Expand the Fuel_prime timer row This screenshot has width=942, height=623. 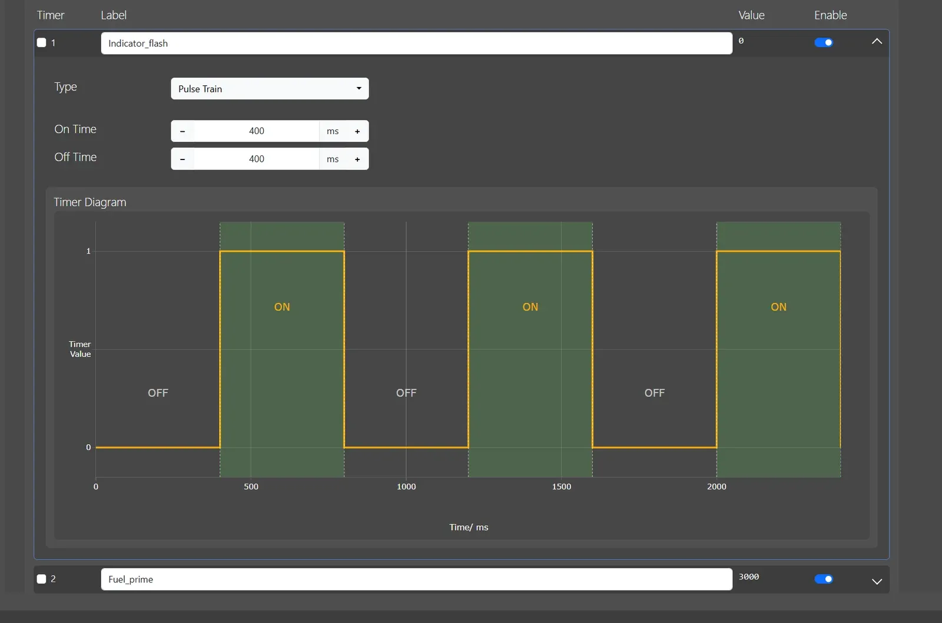coord(877,581)
